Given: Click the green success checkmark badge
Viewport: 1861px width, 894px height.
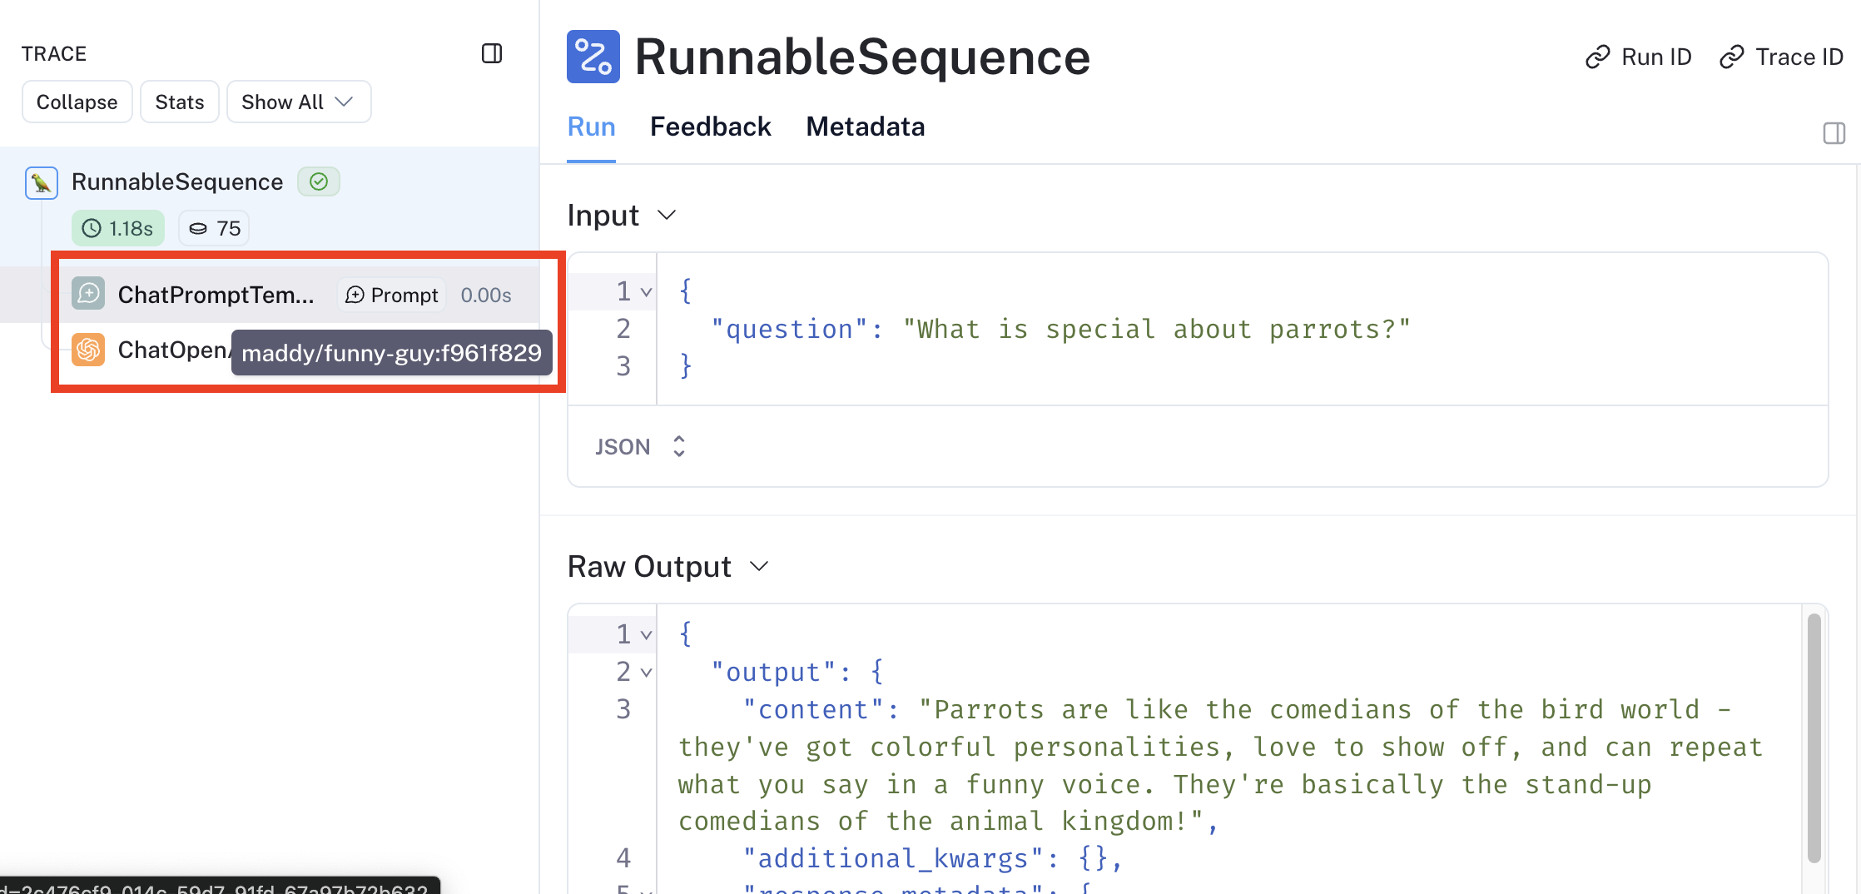Looking at the screenshot, I should coord(319,181).
